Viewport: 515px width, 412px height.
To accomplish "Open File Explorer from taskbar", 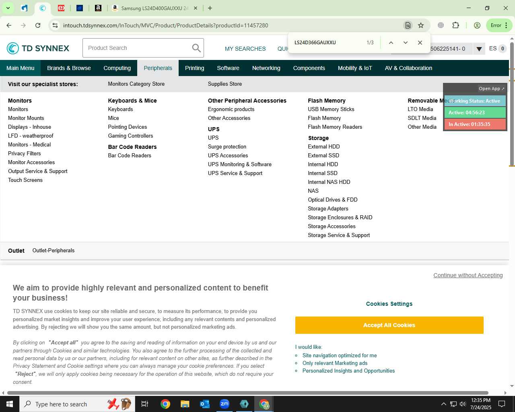I will pos(185,404).
